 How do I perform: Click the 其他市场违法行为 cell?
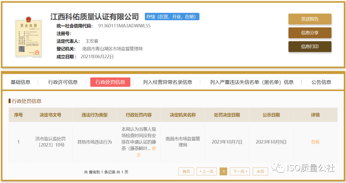click(95, 142)
